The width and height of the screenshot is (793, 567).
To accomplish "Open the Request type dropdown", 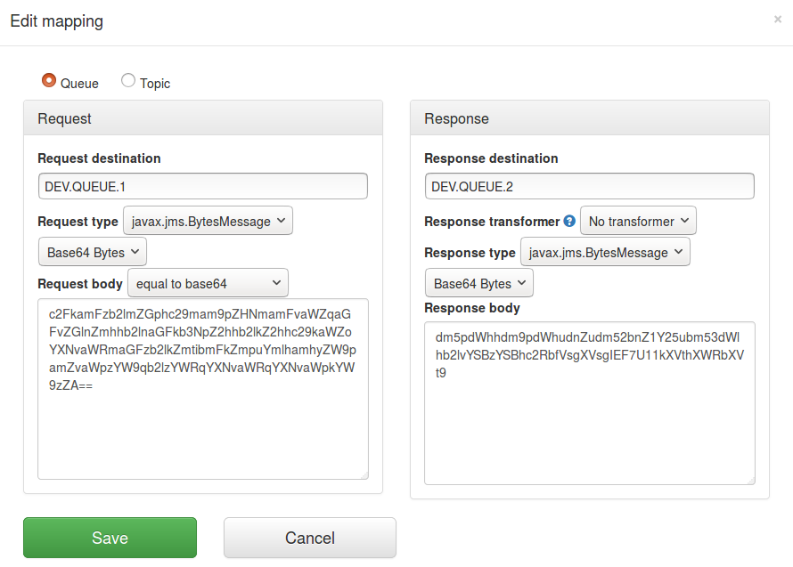I will coord(208,220).
